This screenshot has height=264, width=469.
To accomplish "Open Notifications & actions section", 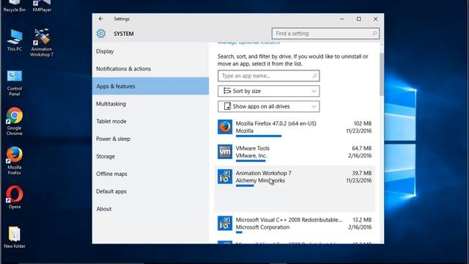I will pos(150,68).
